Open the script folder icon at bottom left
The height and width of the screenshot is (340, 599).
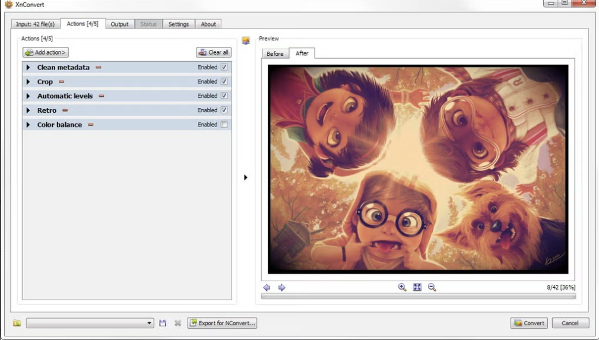coord(17,323)
